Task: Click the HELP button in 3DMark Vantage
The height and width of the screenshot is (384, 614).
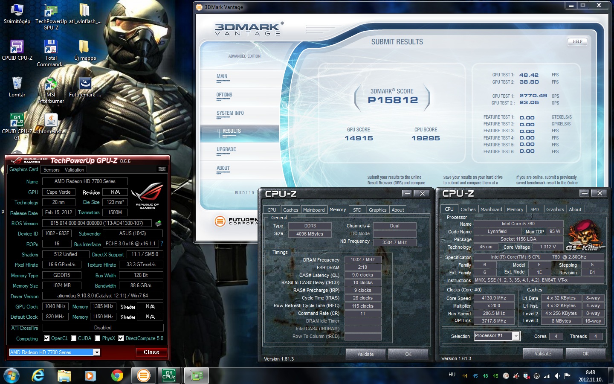Action: pyautogui.click(x=577, y=41)
